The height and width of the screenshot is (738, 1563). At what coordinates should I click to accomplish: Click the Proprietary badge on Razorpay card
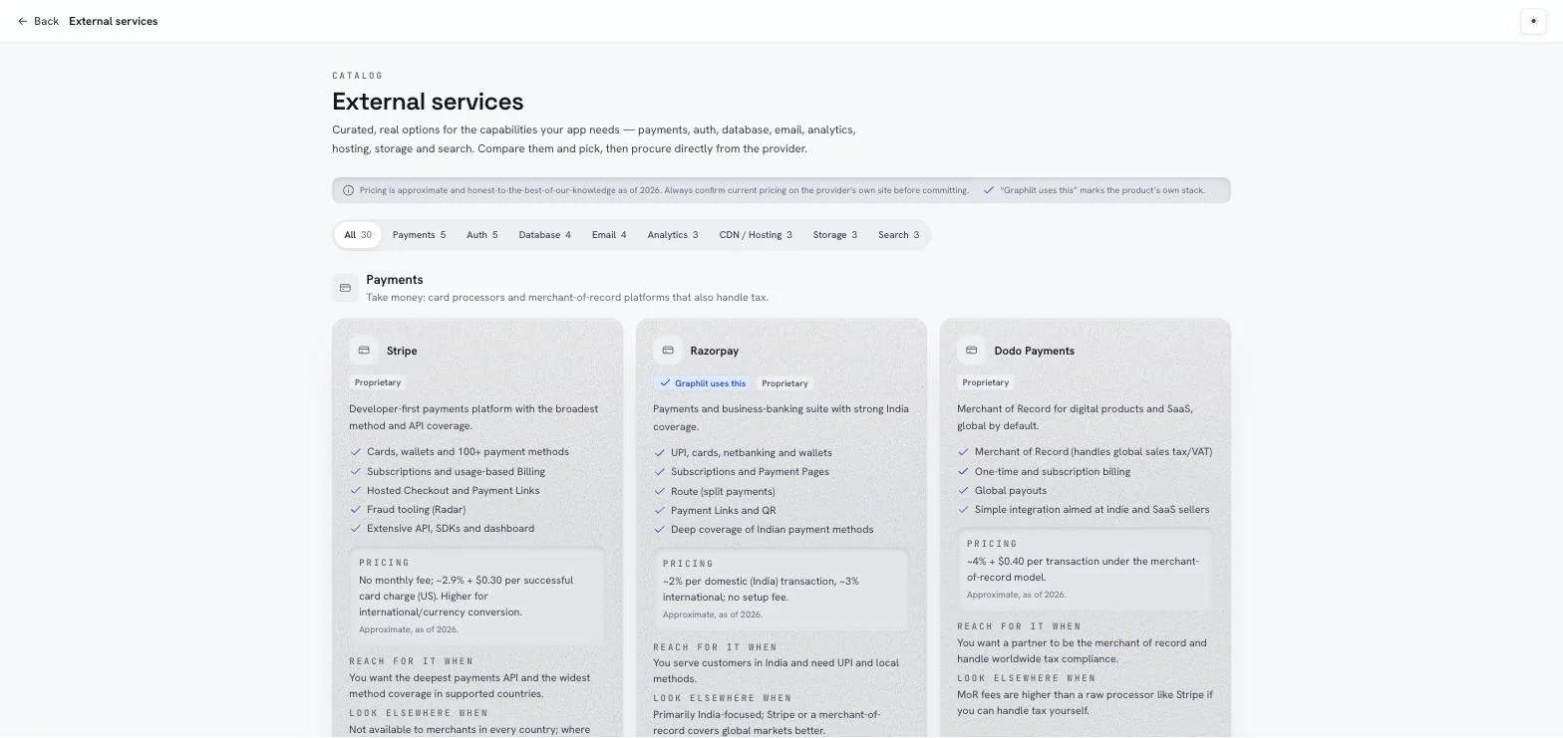click(784, 383)
